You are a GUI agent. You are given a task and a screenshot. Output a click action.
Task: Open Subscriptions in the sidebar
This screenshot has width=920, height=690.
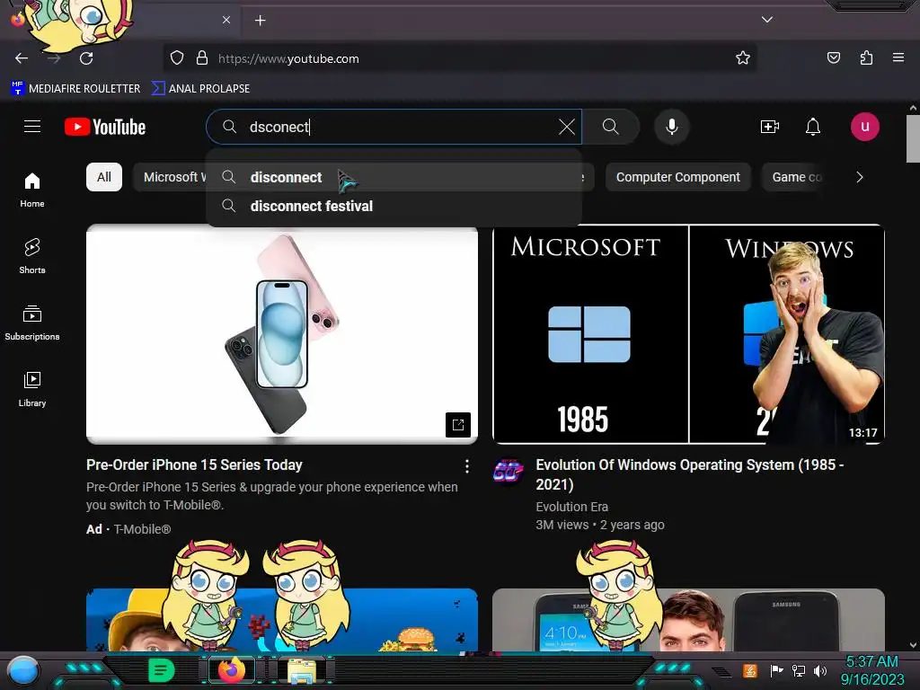32,323
